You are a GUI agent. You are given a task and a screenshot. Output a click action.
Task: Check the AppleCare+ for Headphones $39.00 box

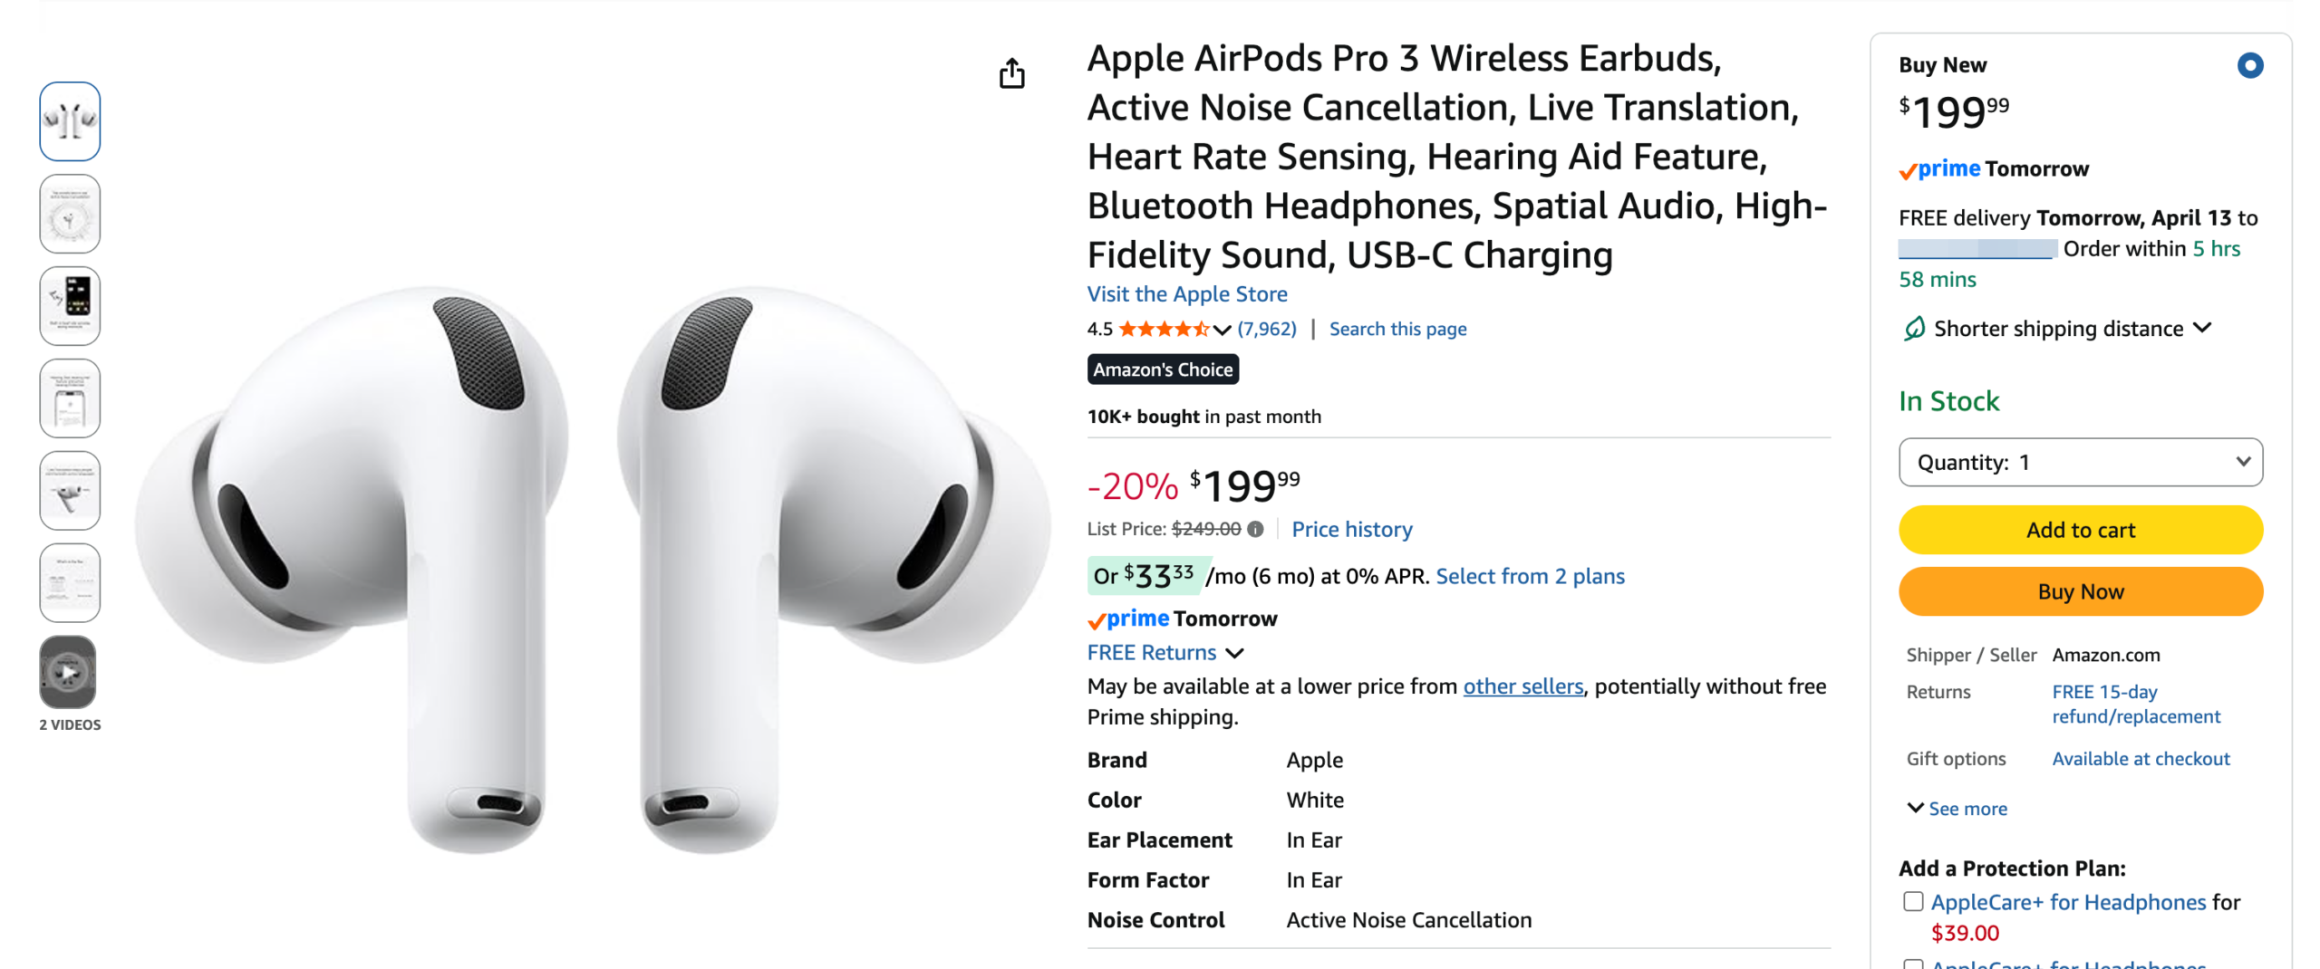pyautogui.click(x=1912, y=901)
